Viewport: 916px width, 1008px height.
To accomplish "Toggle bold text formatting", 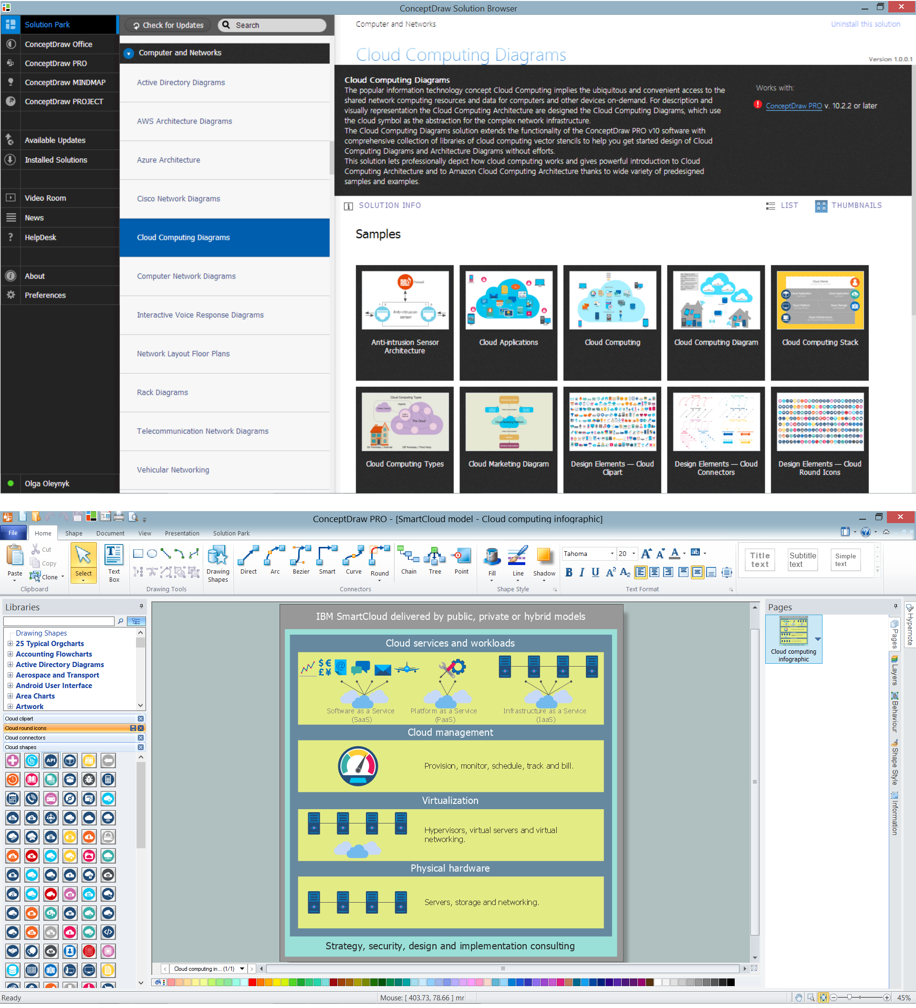I will tap(569, 573).
